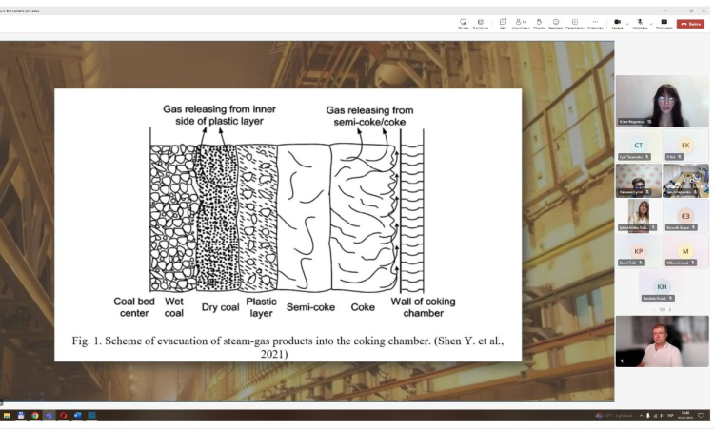Viewport: 714px width, 429px height.
Task: Open the More actions menu
Action: click(595, 22)
